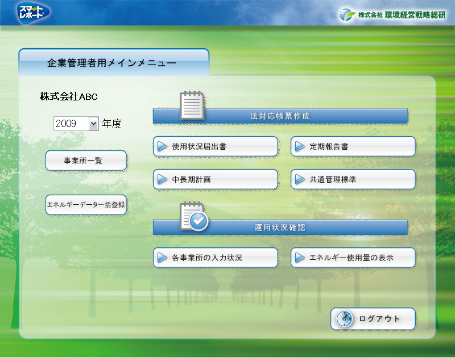Click the arrow icon on 各事業所の入力状況

162,258
